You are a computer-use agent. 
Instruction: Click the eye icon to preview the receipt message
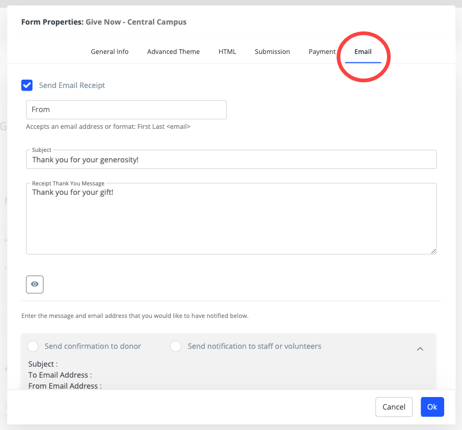point(35,284)
